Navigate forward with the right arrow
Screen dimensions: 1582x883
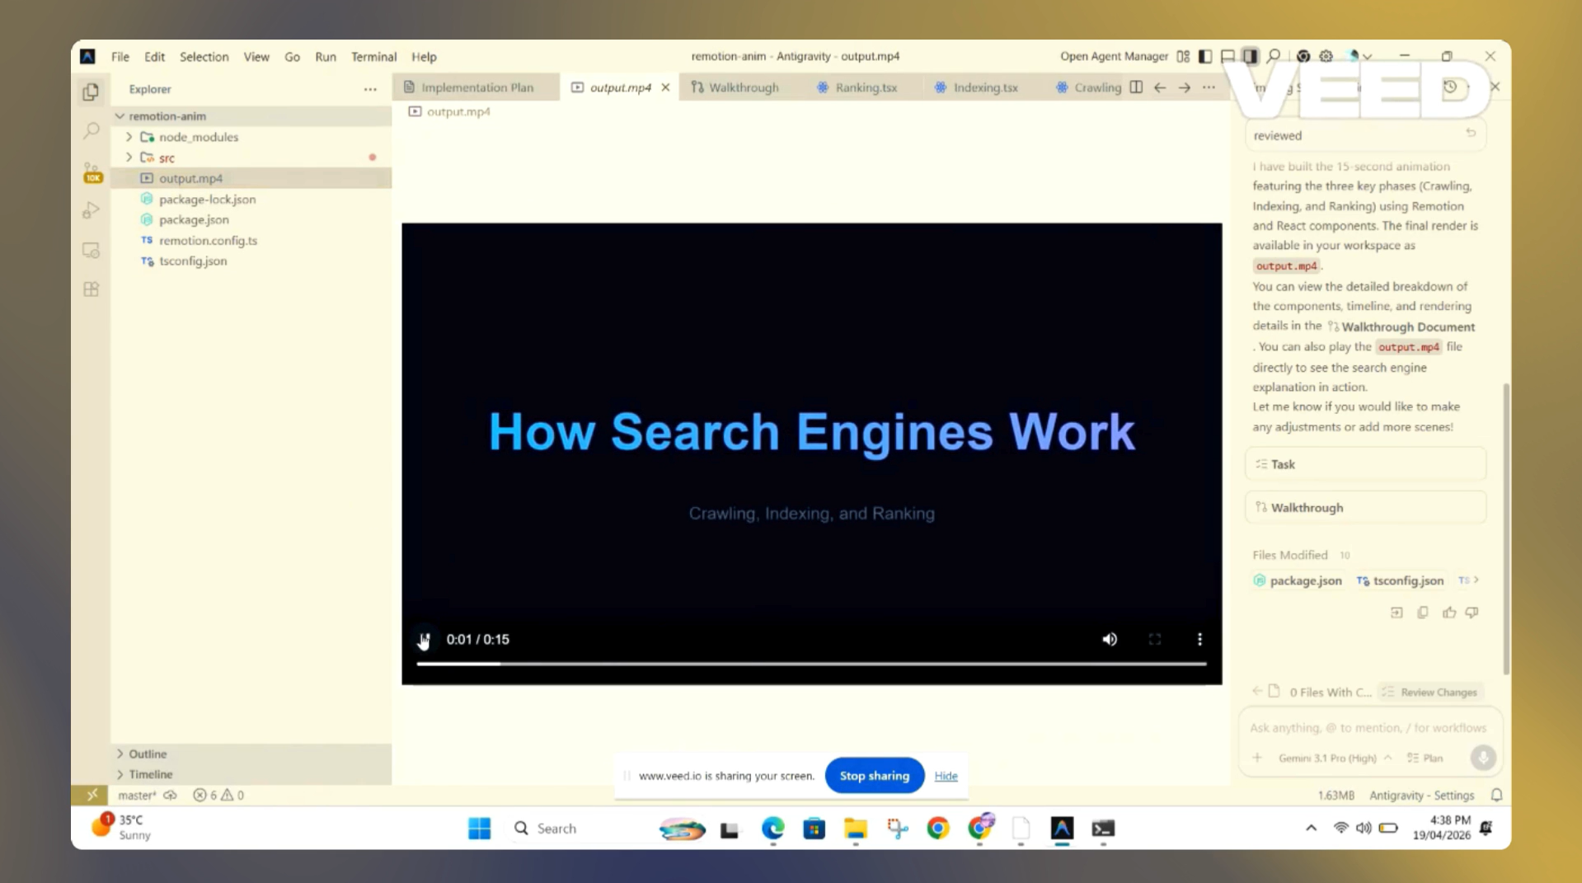1184,87
